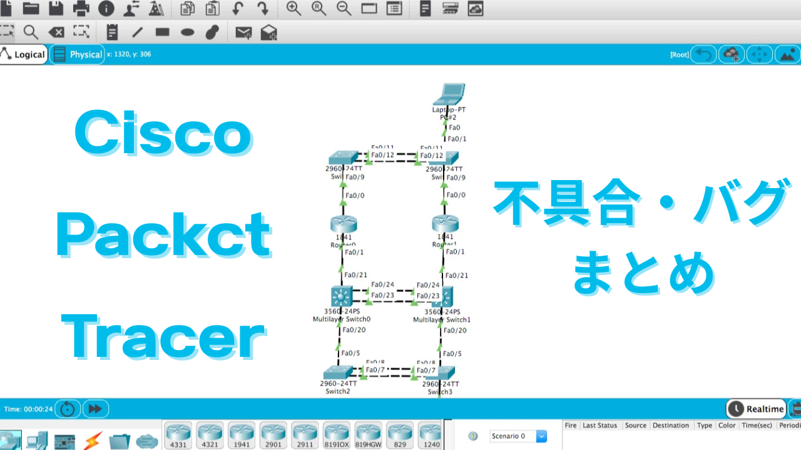Create a new cluster
This screenshot has width=801, height=450.
pos(732,55)
